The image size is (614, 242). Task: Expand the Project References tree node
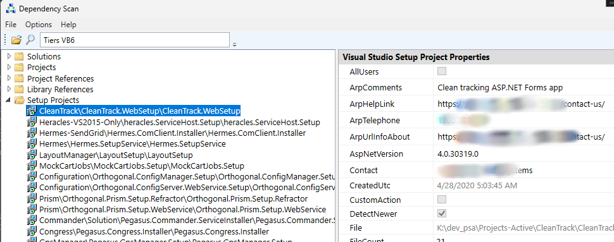click(x=9, y=78)
